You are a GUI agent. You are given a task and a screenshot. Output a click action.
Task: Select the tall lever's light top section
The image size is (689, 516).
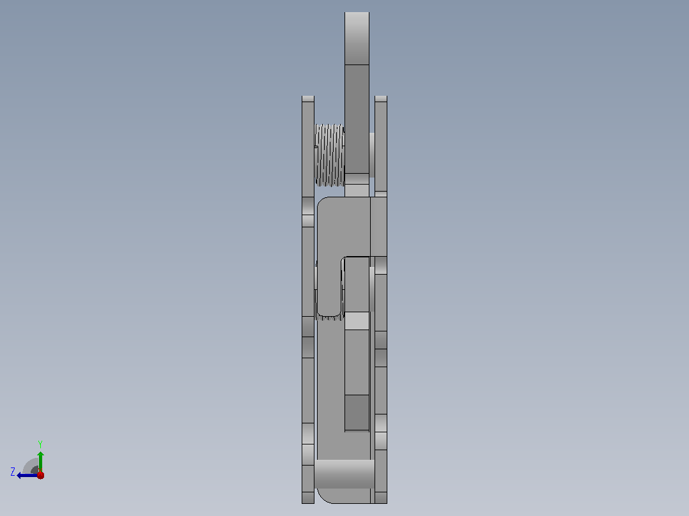[357, 38]
